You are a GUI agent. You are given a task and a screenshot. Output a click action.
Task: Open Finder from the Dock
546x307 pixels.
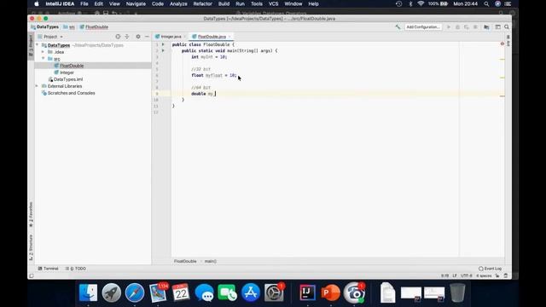[88, 293]
